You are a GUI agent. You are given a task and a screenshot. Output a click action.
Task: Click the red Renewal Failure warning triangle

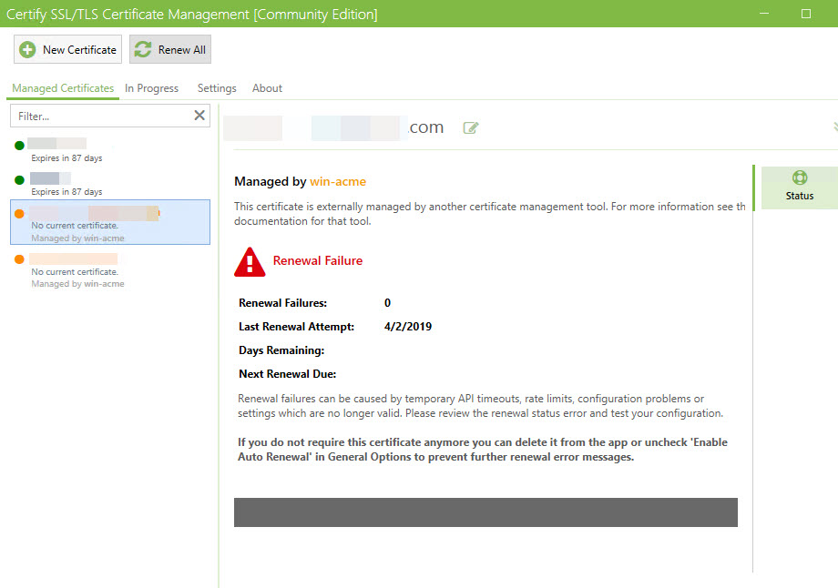(x=250, y=261)
